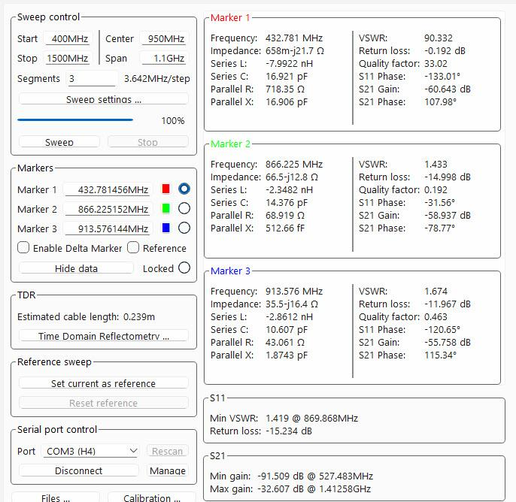Viewport: 516px width, 502px height.
Task: Edit the Segments count field
Action: [x=92, y=79]
